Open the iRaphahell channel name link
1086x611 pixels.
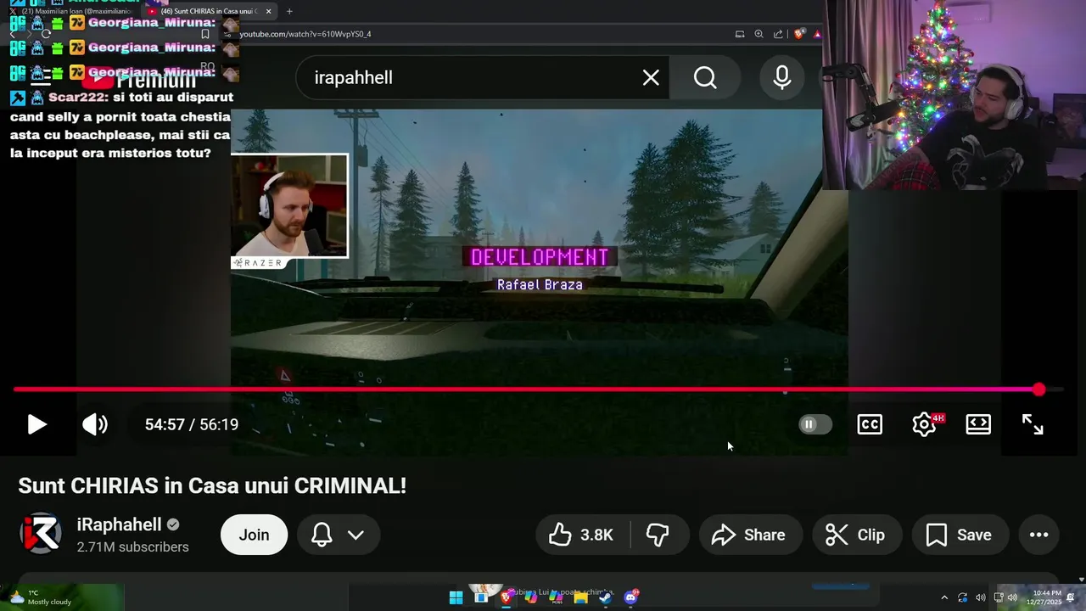[119, 524]
